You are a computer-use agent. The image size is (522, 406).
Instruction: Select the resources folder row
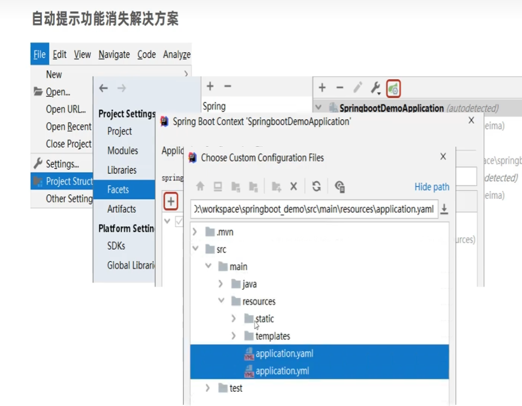[320, 301]
